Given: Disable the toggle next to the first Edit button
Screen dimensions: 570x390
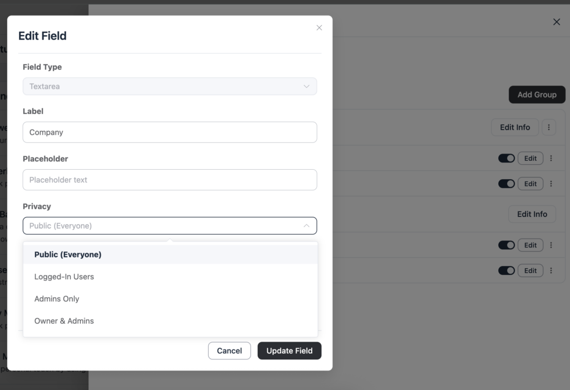Looking at the screenshot, I should coord(506,158).
